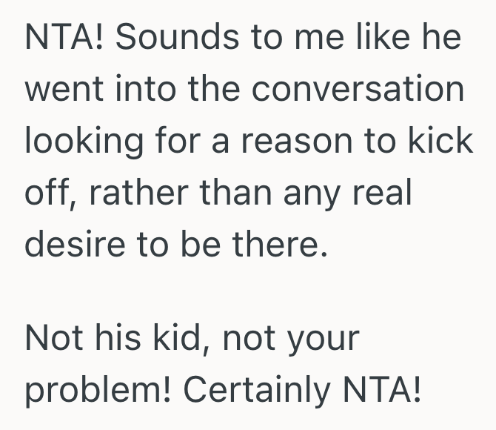The height and width of the screenshot is (430, 496).
Task: Click the word "went" in the second line
Action: click(x=64, y=90)
